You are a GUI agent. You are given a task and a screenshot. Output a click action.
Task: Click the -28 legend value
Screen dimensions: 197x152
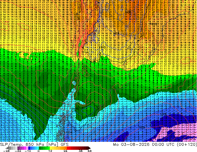tap(6, 151)
